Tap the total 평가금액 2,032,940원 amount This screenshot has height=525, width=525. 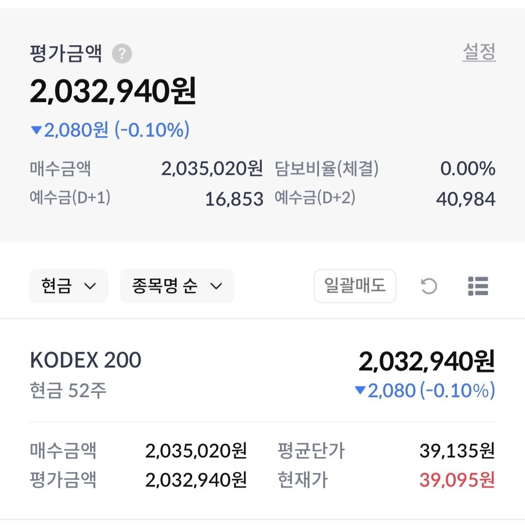113,91
